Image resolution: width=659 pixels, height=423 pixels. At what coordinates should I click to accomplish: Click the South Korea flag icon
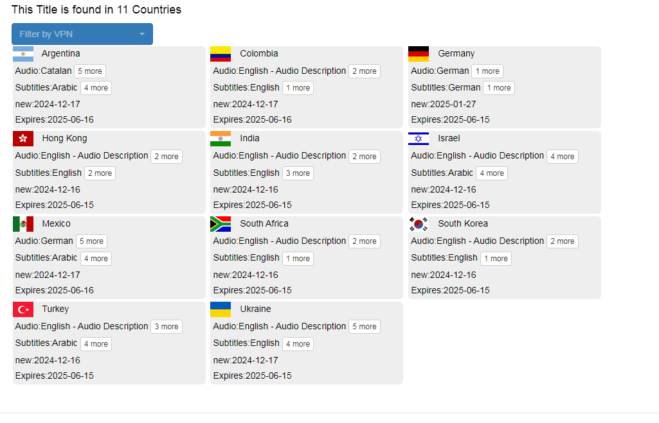click(419, 224)
